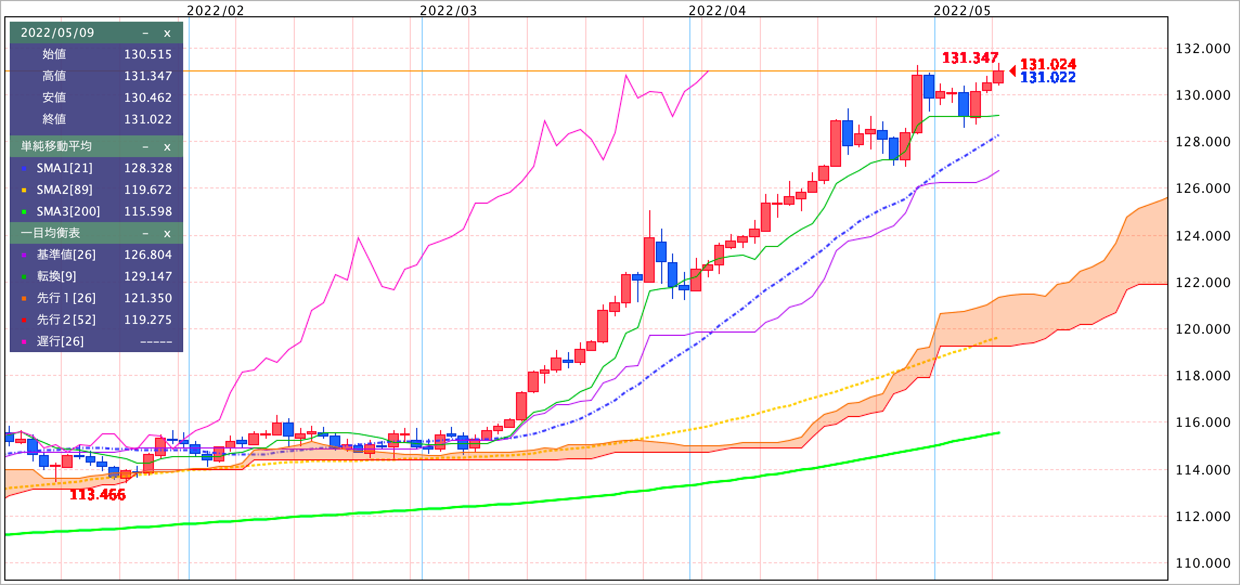This screenshot has height=585, width=1240.
Task: Select the 高値 131.347 row
Action: [x=96, y=76]
